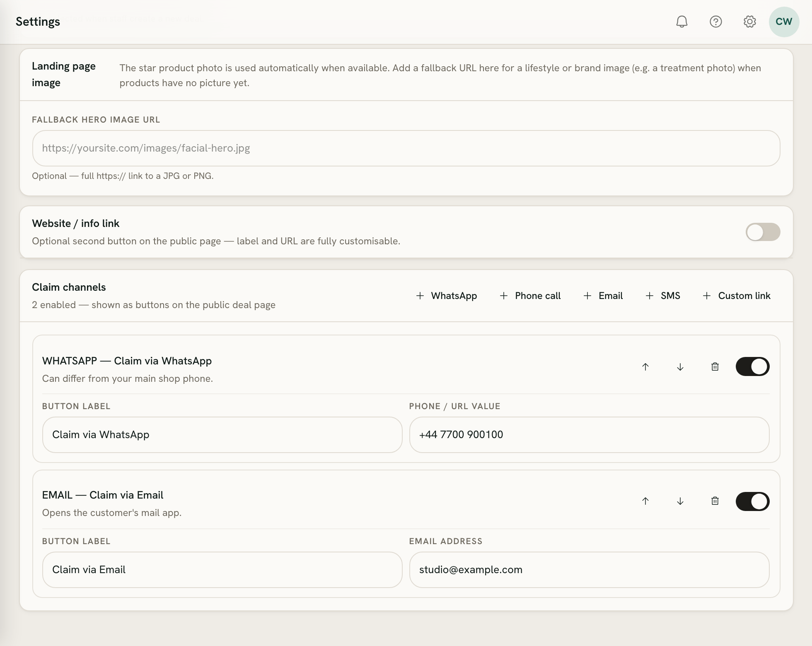
Task: Select 'Can differ from your main shop phone.'
Action: click(128, 378)
